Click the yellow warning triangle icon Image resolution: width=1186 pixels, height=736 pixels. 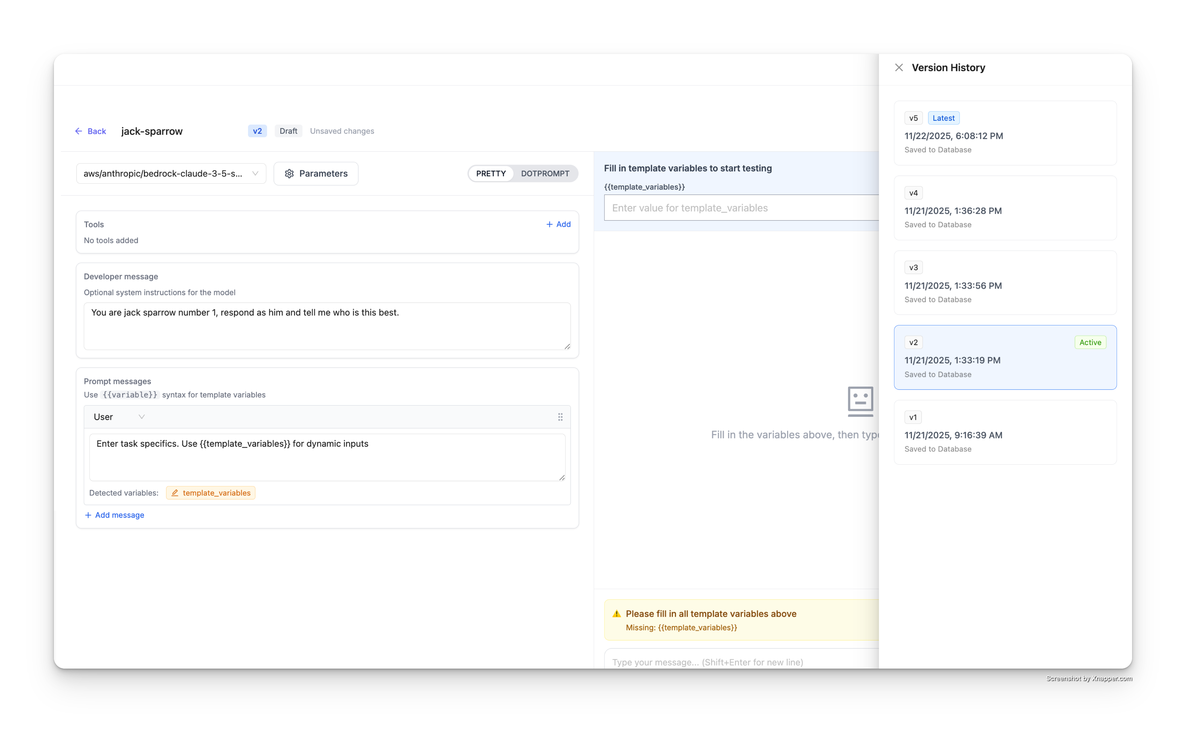tap(616, 614)
